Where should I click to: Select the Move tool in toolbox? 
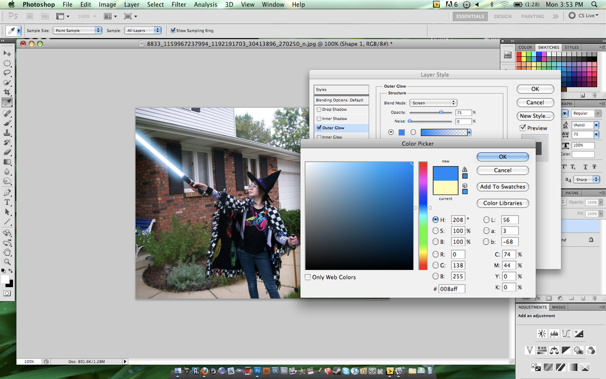point(8,53)
